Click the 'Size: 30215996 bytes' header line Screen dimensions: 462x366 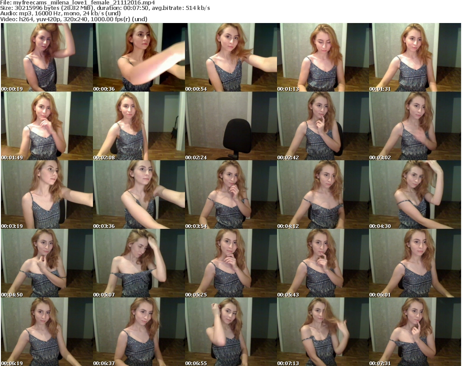105,8
